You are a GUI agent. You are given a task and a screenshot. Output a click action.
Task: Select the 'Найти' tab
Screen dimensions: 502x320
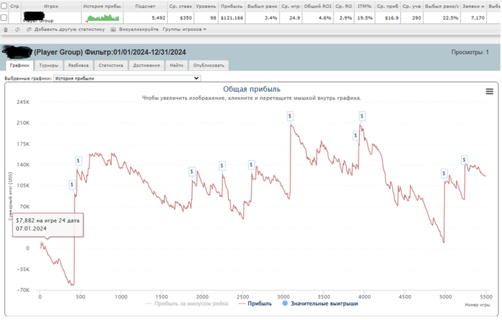[176, 65]
